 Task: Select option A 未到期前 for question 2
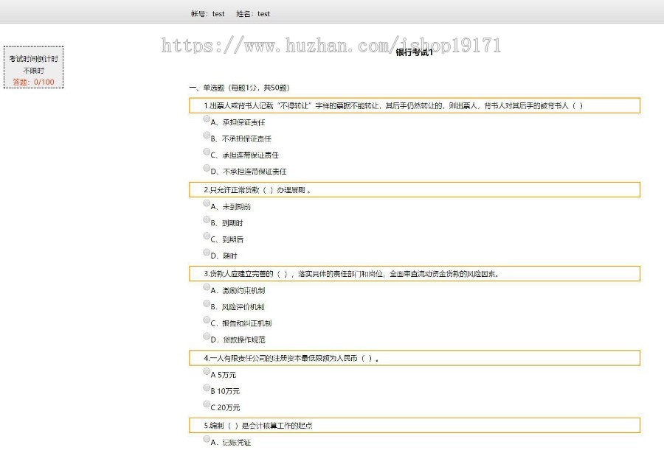206,202
